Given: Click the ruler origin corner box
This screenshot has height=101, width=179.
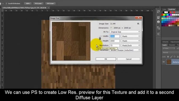Looking at the screenshot, I should coord(3,11).
